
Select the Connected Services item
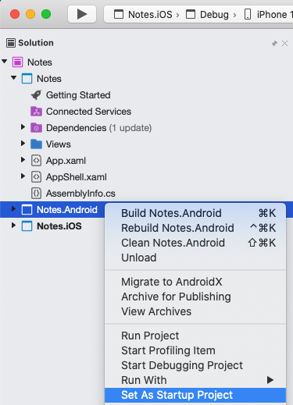click(x=88, y=112)
